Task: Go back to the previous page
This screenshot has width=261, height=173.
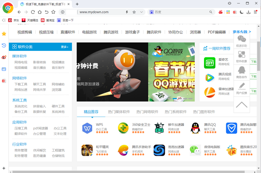Action: coord(19,12)
